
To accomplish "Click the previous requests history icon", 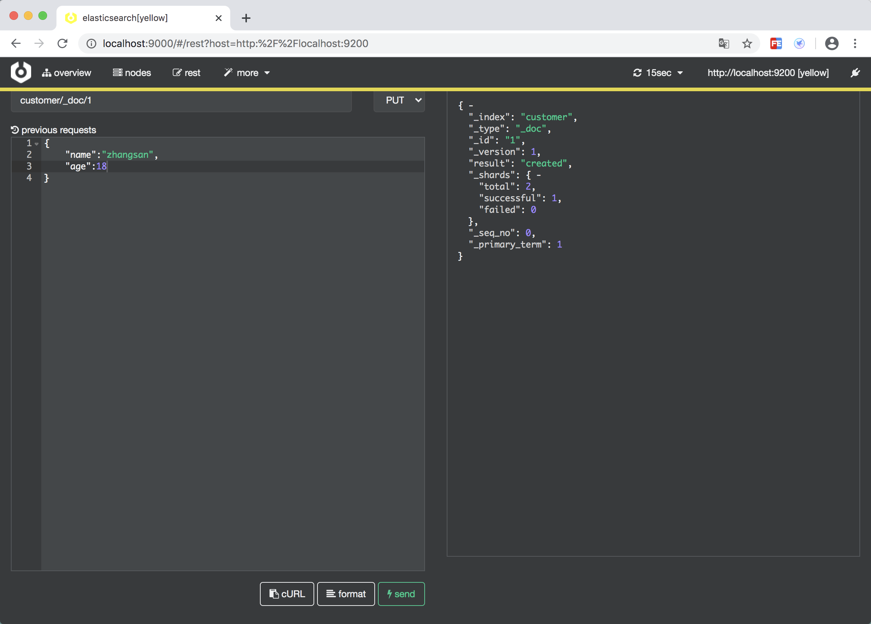I will coord(15,130).
